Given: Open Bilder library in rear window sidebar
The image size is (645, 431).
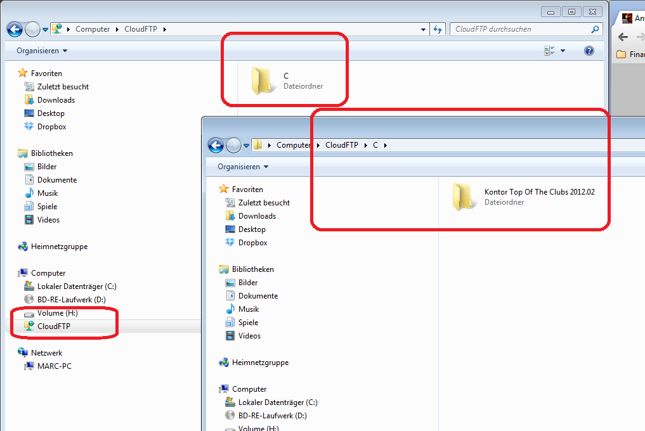Looking at the screenshot, I should pyautogui.click(x=41, y=167).
